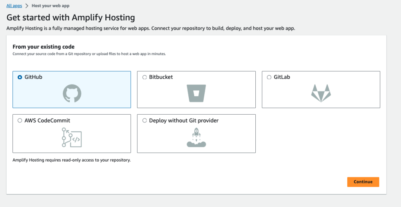Image resolution: width=401 pixels, height=207 pixels.
Task: Click Deploy without Git provider label
Action: [184, 121]
